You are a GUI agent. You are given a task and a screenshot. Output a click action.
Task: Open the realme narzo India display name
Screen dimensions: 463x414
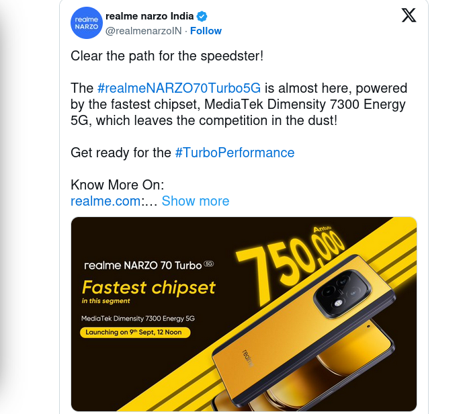(149, 16)
